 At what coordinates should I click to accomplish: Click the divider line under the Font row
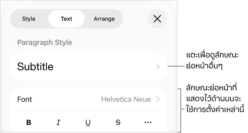[x=88, y=110]
